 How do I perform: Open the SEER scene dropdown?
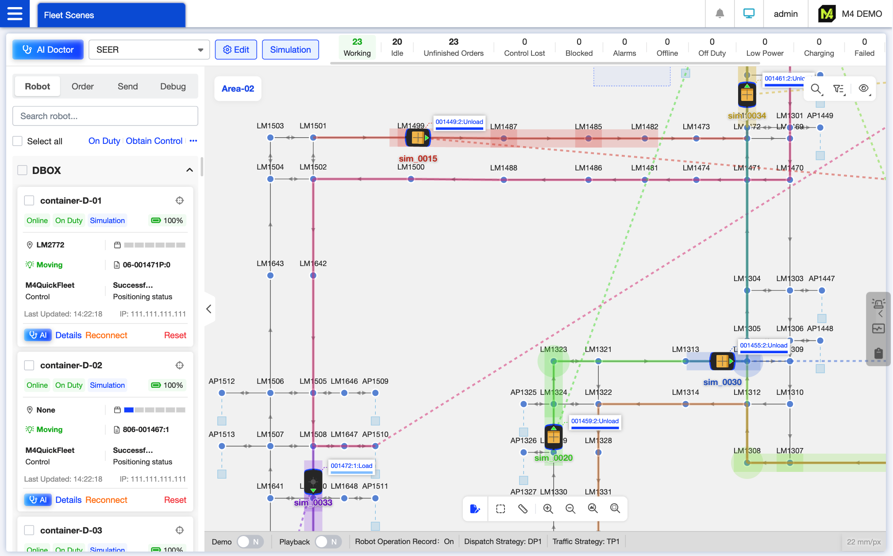pos(149,50)
